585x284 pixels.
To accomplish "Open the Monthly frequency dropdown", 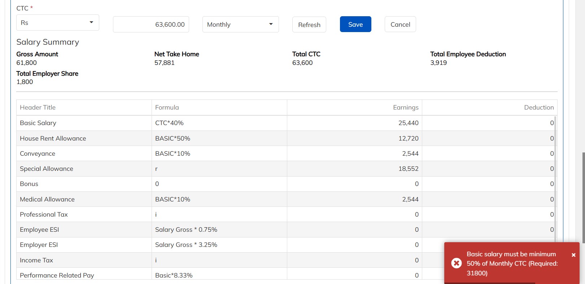I will pos(240,25).
